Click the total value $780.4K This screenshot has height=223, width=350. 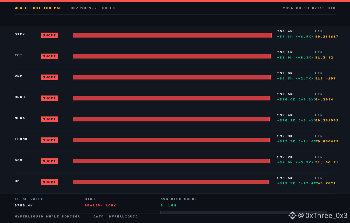(24, 206)
